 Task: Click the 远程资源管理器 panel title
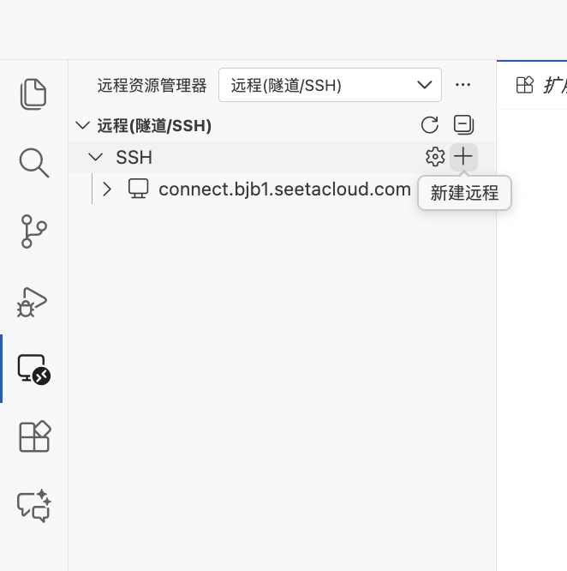[152, 85]
